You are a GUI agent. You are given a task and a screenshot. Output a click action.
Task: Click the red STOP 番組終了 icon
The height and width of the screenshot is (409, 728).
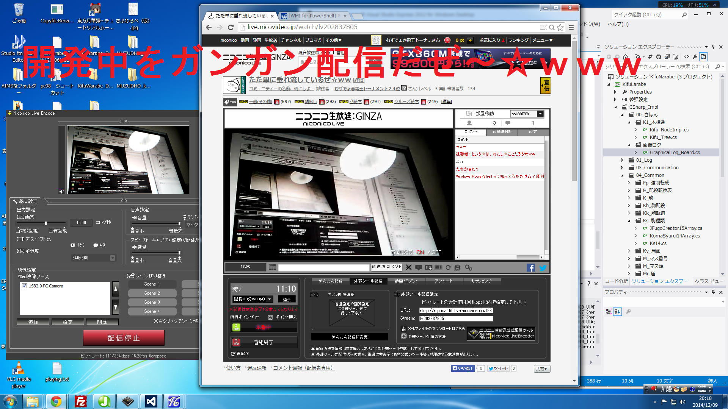[x=236, y=342]
